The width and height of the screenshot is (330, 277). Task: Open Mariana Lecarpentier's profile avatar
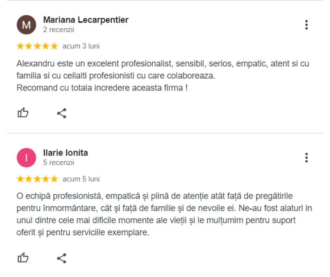point(27,25)
